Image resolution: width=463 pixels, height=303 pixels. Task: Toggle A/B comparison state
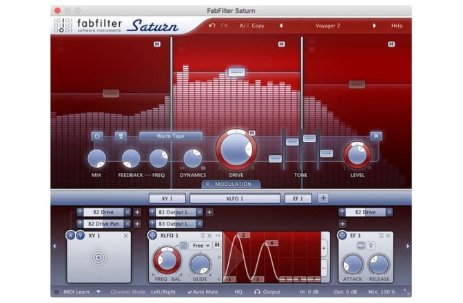coord(244,25)
